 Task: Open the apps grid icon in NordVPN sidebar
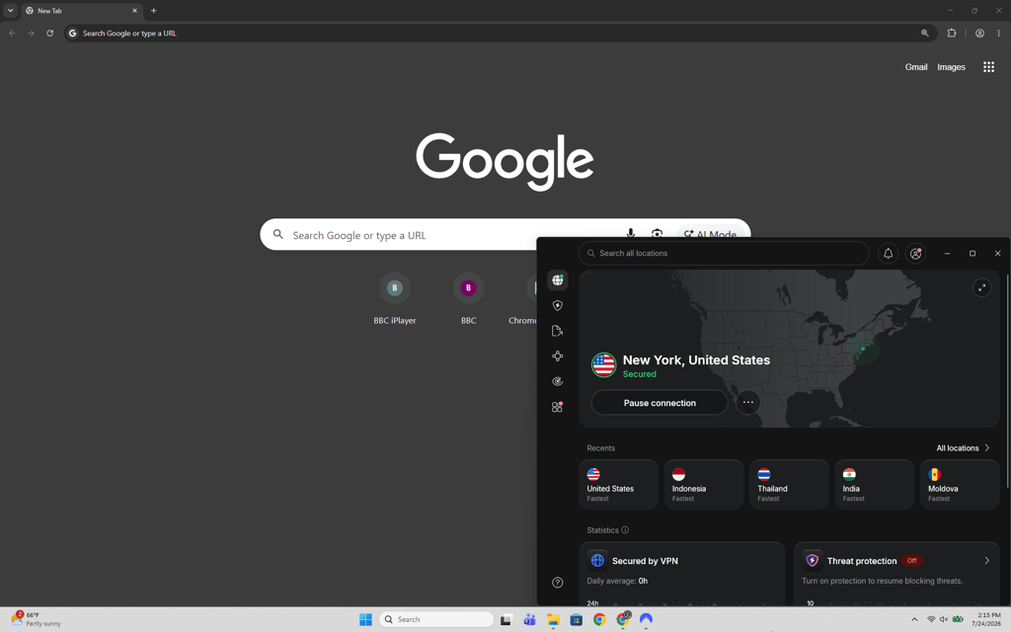(558, 407)
